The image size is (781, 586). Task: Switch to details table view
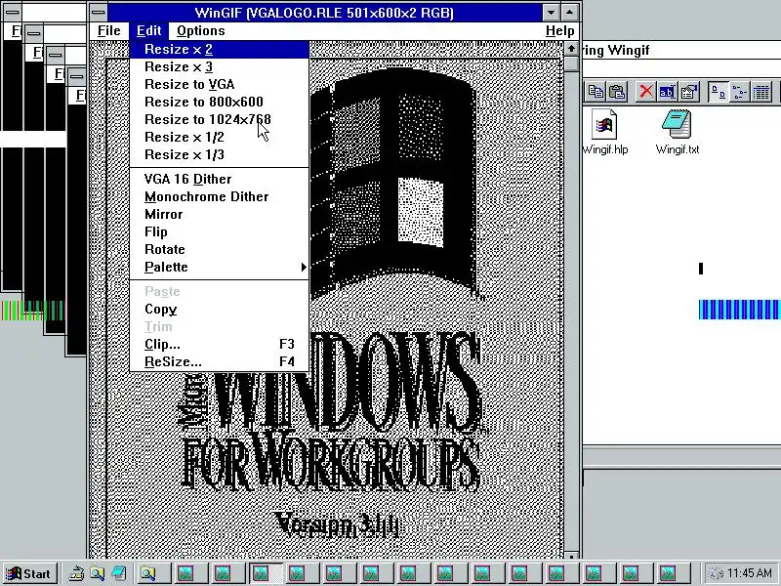[x=761, y=92]
